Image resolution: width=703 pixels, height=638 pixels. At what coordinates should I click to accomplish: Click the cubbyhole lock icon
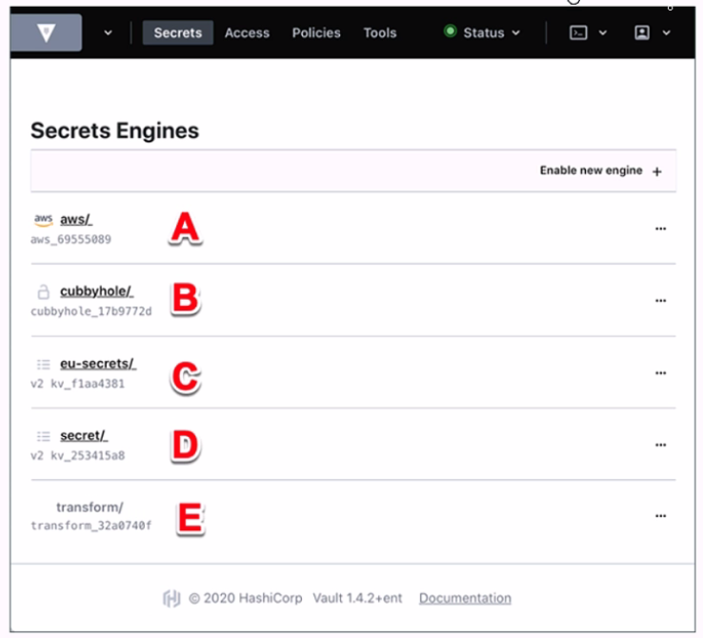click(x=43, y=291)
